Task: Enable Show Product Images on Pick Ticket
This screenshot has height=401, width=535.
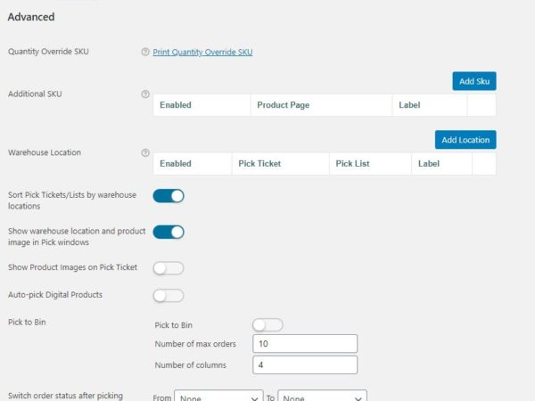Action: click(169, 268)
